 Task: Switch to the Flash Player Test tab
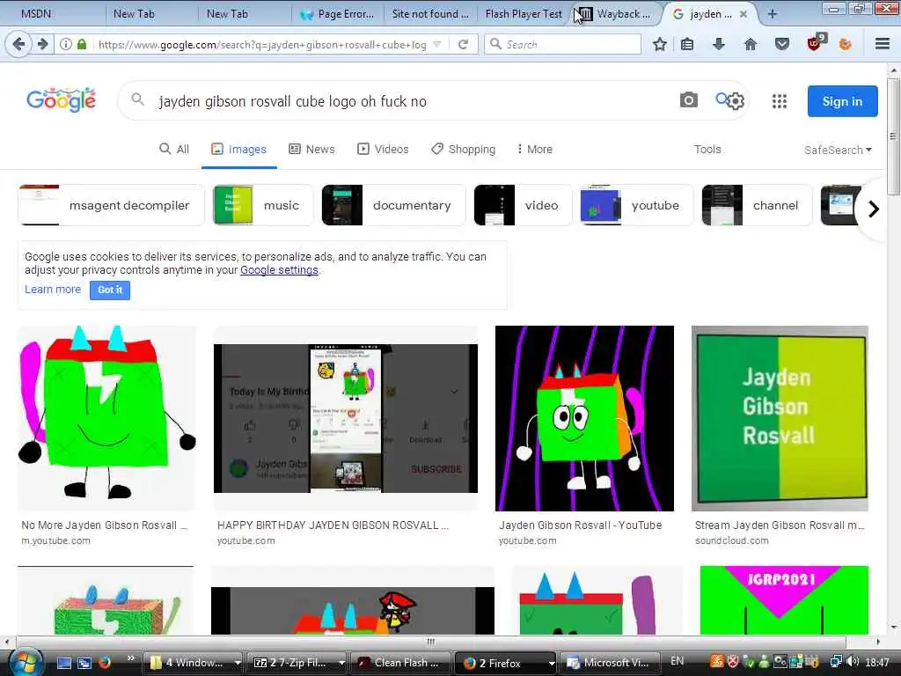524,14
